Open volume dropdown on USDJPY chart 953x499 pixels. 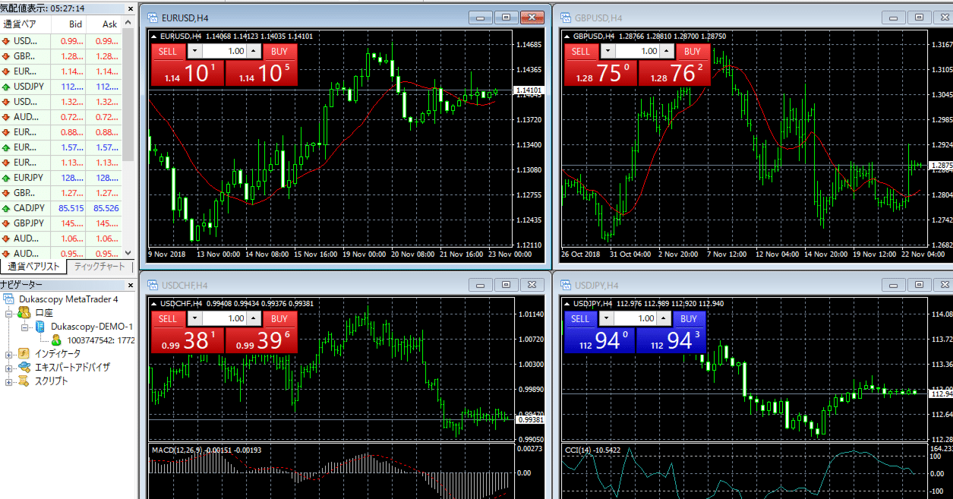(607, 319)
